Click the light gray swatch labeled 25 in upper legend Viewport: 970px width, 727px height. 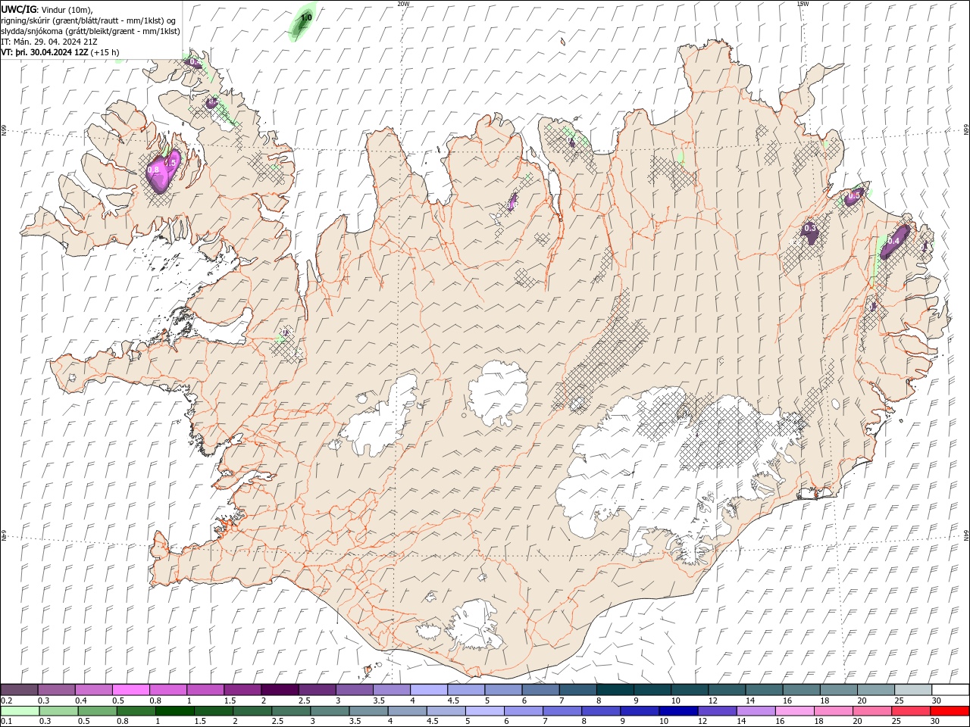912,690
